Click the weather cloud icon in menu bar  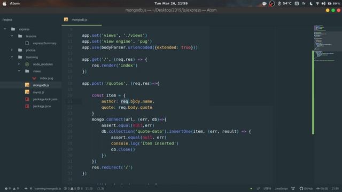pyautogui.click(x=265, y=4)
